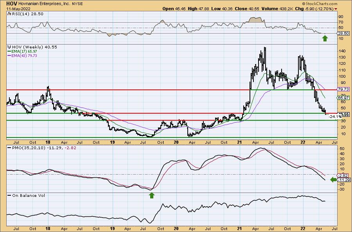Click the 'Open 45.45' value in the header
Viewport: 352px width, 232px height.
[x=174, y=9]
